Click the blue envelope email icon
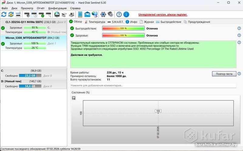 point(87,15)
